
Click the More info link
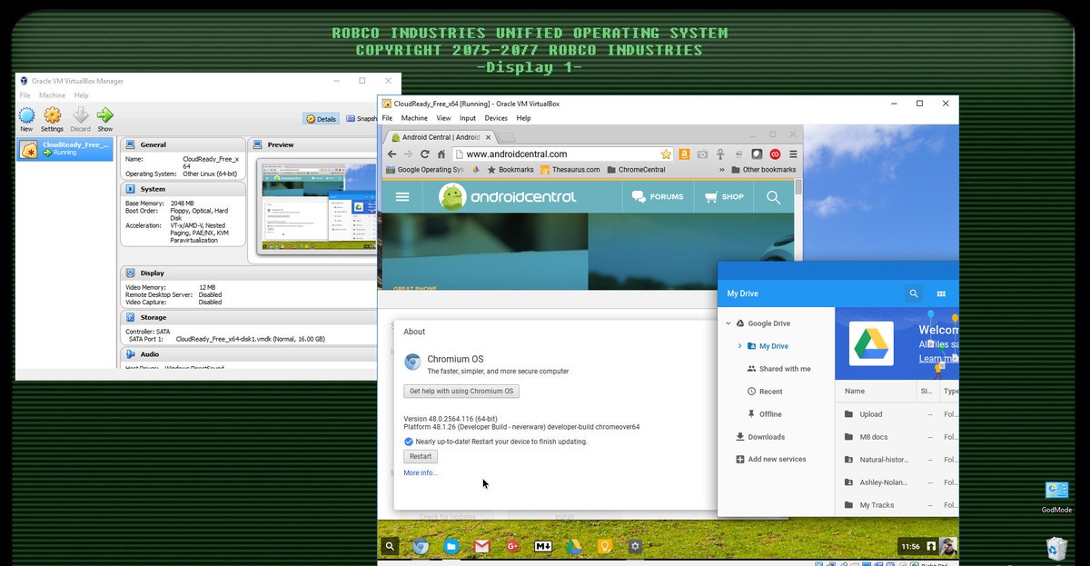pos(421,473)
